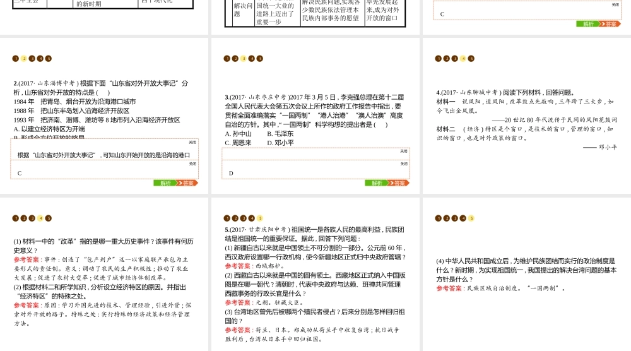Click circle 5 on the question 3 slide
Image resolution: width=631 pixels, height=351 pixels.
point(260,59)
